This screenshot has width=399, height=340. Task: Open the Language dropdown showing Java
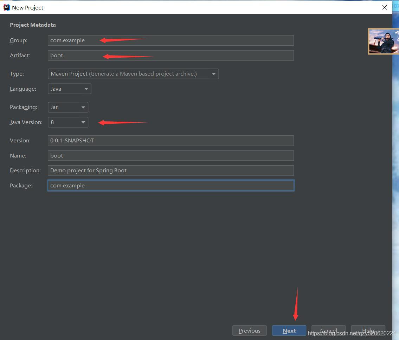[70, 89]
